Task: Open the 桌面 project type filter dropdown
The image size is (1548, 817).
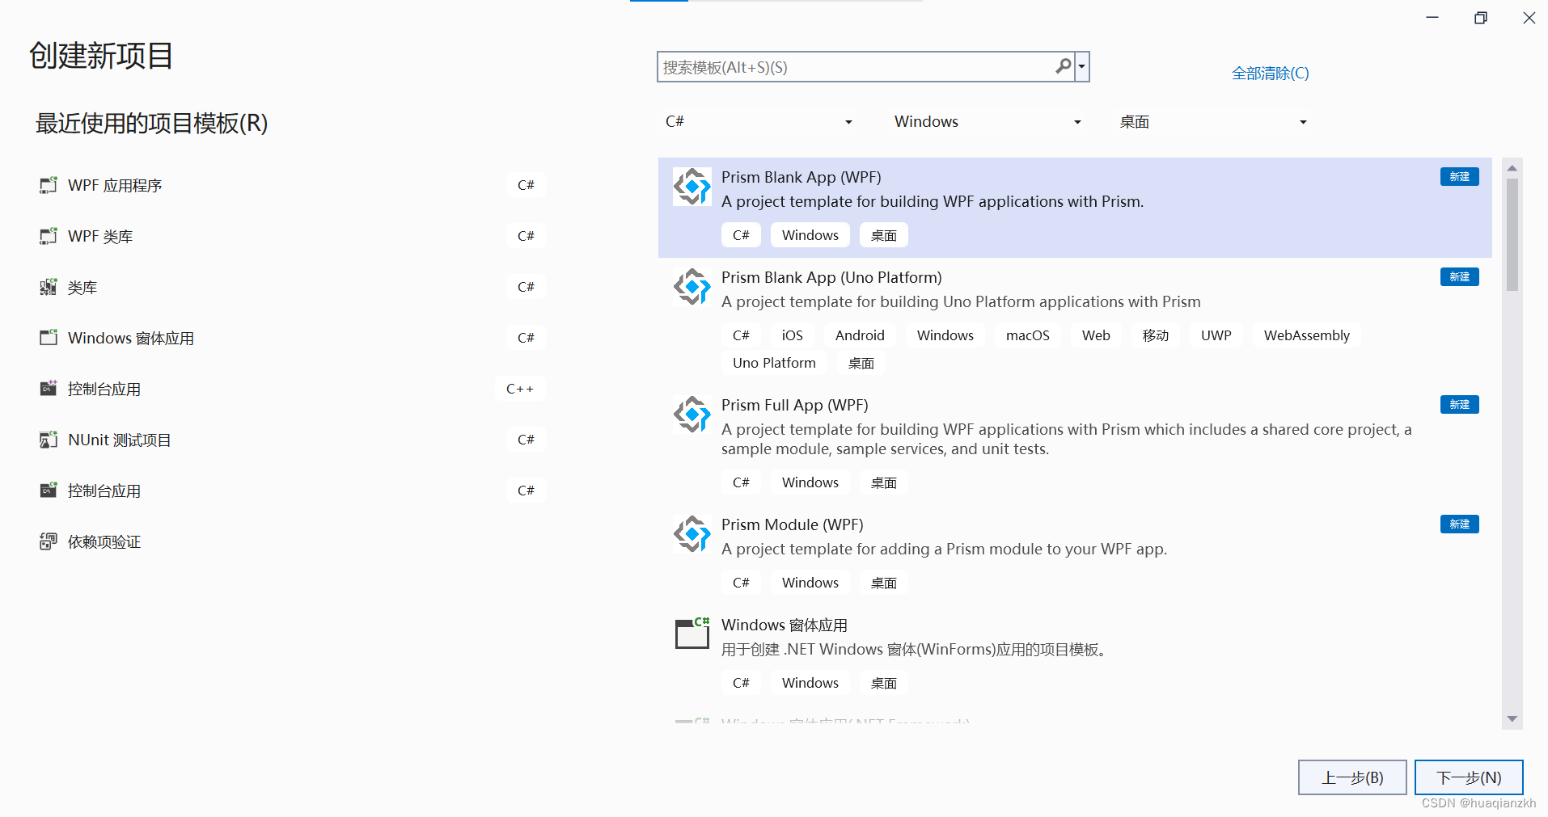Action: point(1213,122)
